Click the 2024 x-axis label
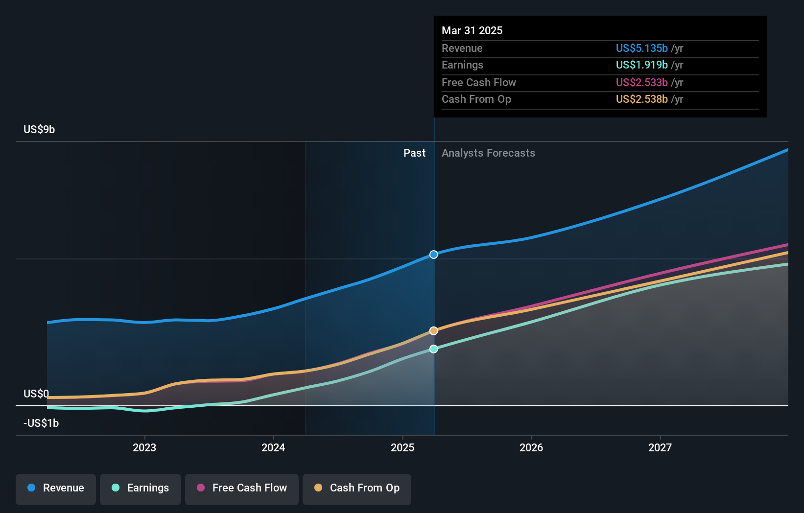Screen dimensions: 804x513 [x=273, y=447]
